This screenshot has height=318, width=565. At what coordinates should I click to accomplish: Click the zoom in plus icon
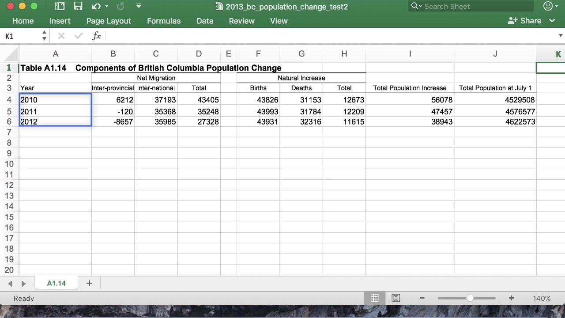point(511,298)
